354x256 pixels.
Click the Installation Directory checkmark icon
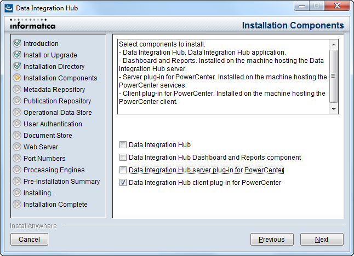coord(17,66)
